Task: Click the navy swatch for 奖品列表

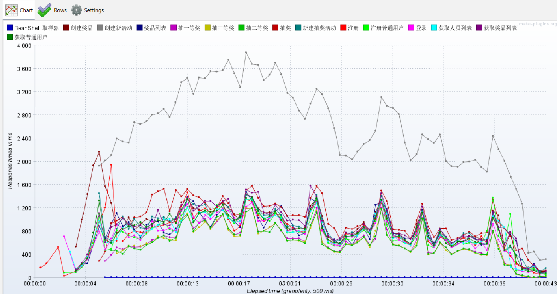Action: click(x=140, y=28)
